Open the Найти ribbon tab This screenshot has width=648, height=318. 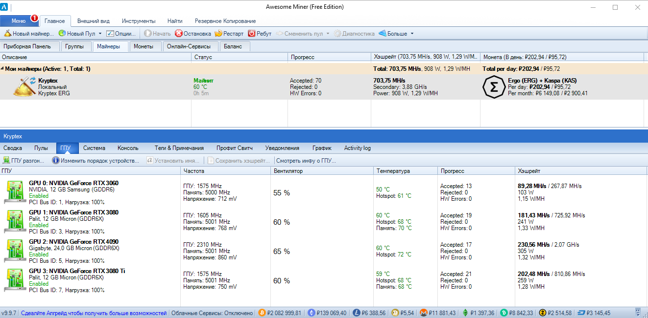point(175,21)
